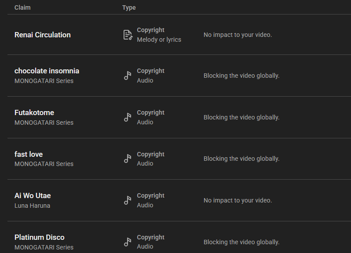351x253 pixels.
Task: Click "Blocking the video globally" for fast love
Action: (x=241, y=159)
